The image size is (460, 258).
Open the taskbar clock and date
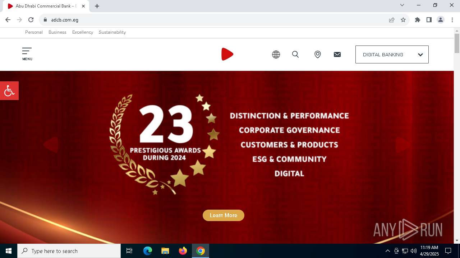click(x=429, y=251)
